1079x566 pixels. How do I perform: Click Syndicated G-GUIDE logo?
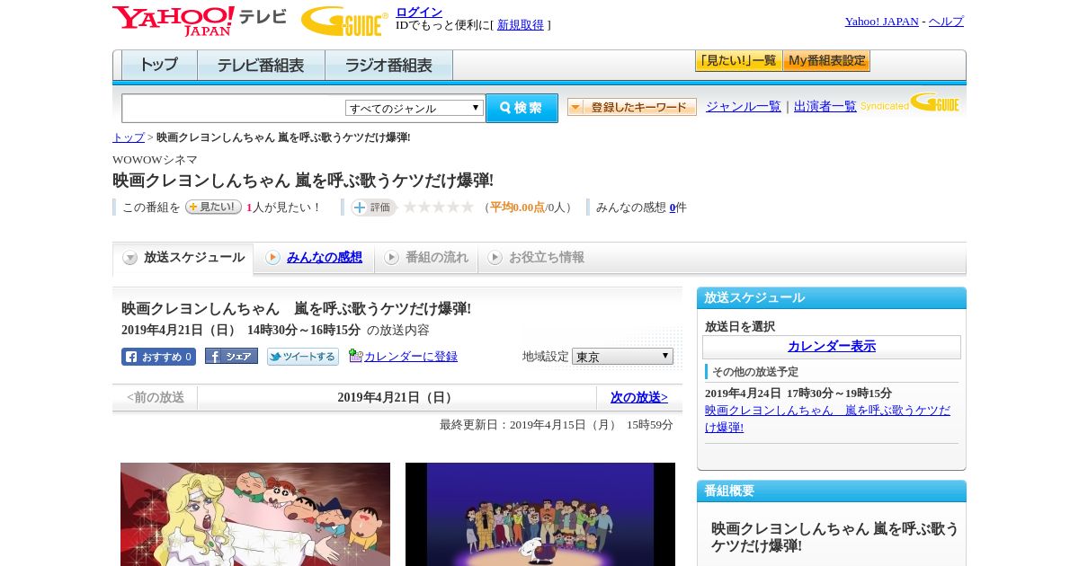pyautogui.click(x=910, y=102)
